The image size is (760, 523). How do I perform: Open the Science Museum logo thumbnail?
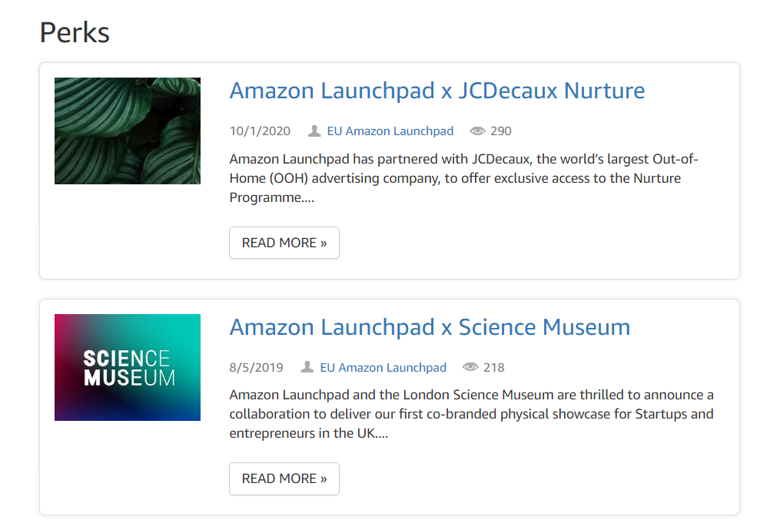coord(128,367)
